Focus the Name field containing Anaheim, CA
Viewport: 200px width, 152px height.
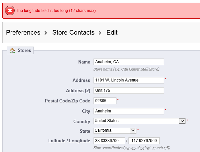[129, 62]
